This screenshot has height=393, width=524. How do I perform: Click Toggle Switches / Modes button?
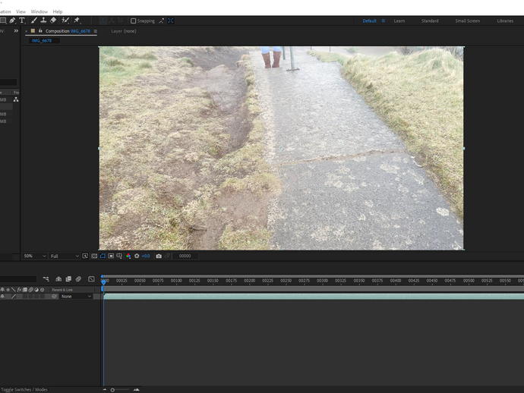pyautogui.click(x=24, y=390)
